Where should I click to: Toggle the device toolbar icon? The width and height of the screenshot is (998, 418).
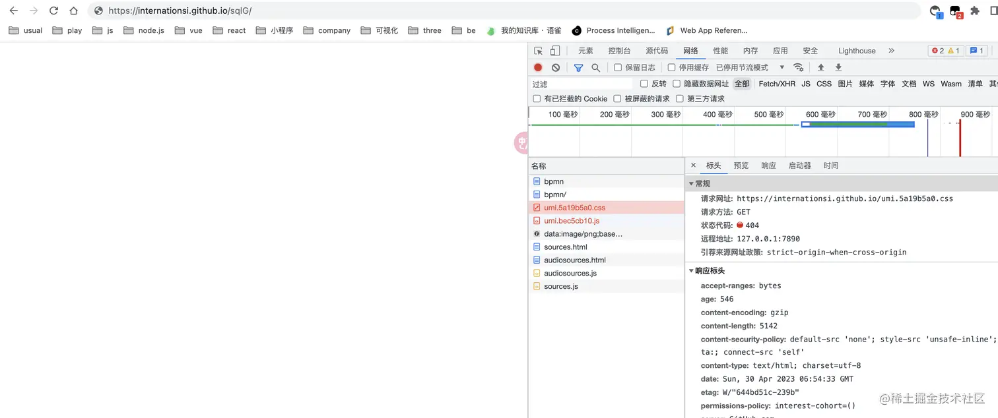[x=555, y=51]
